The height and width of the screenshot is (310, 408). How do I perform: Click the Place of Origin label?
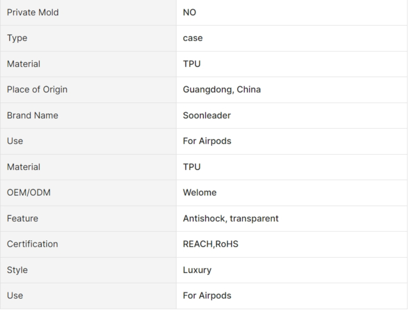coord(37,89)
